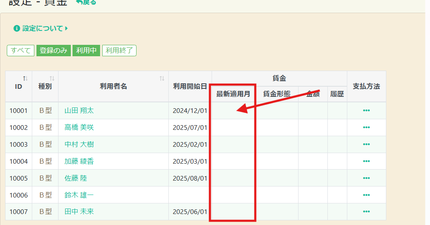Open user 田中 未来 link
This screenshot has height=225, width=430.
point(79,211)
